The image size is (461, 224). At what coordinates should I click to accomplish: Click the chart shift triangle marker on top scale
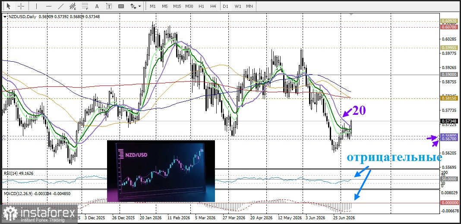(x=351, y=14)
